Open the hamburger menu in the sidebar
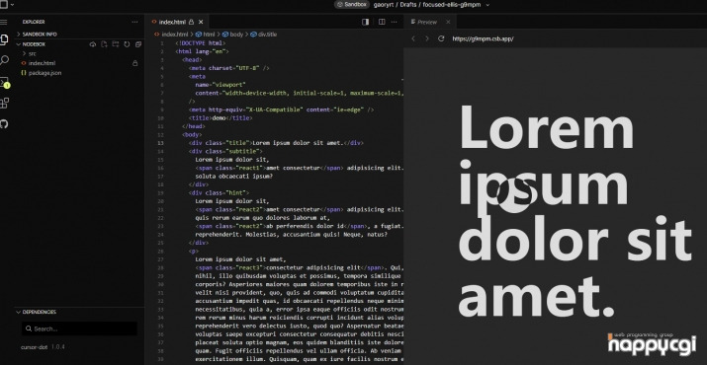The image size is (707, 365). (x=4, y=22)
